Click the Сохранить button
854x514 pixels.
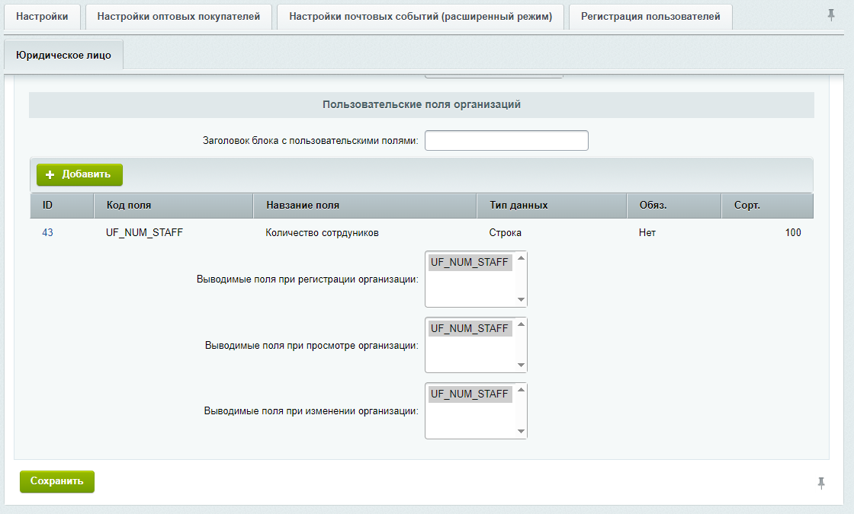click(x=57, y=481)
